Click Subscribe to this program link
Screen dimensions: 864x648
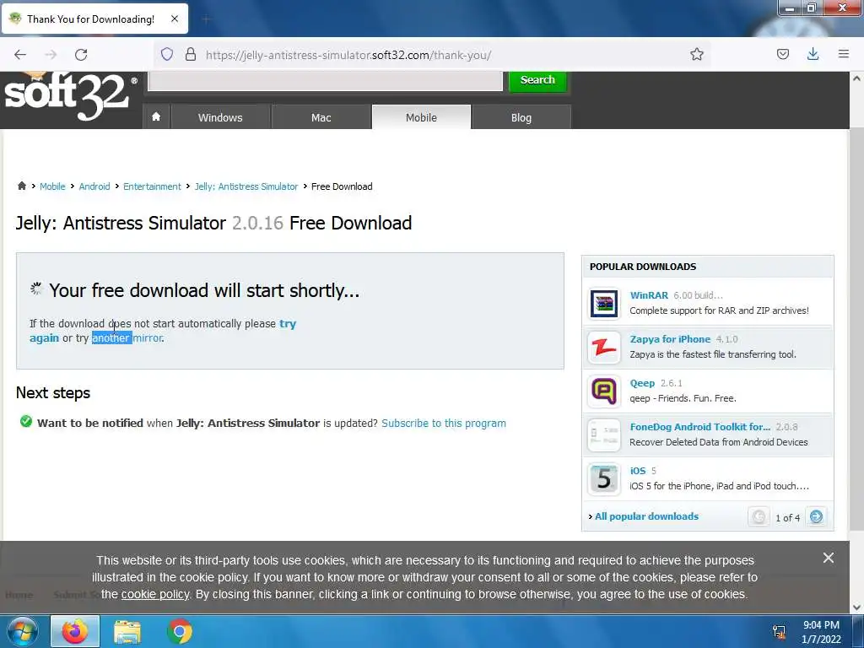(444, 424)
